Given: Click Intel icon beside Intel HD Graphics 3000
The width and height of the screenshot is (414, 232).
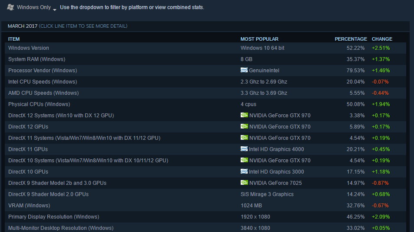Looking at the screenshot, I should point(244,171).
